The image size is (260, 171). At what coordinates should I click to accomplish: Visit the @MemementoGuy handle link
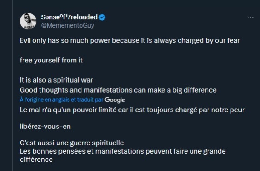coord(68,25)
